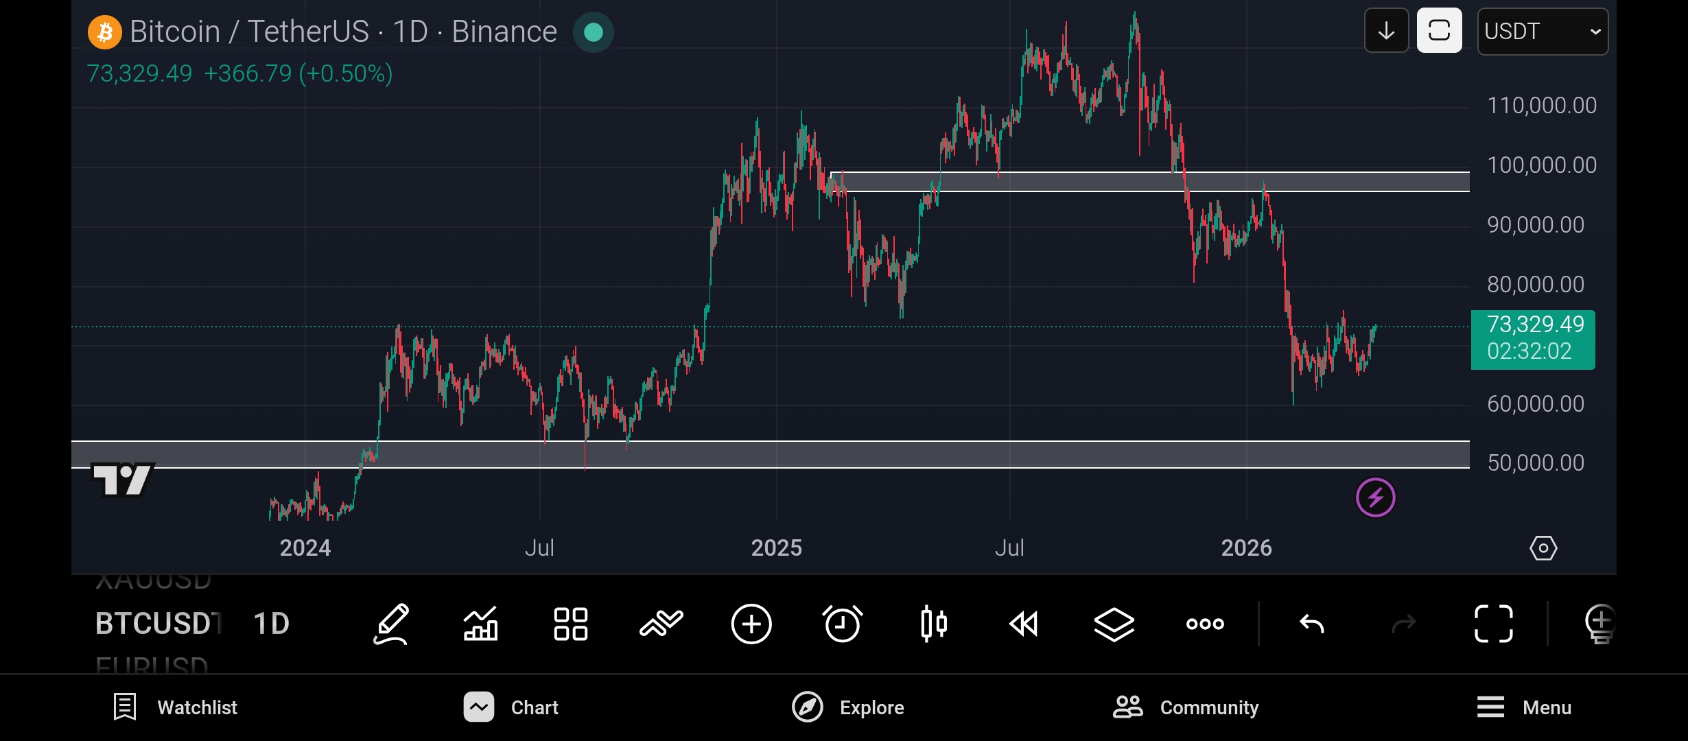Enter fullscreen mode icon

click(x=1493, y=624)
